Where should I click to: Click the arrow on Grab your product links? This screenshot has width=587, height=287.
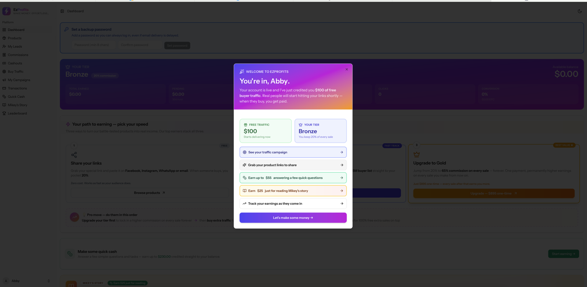click(x=342, y=165)
